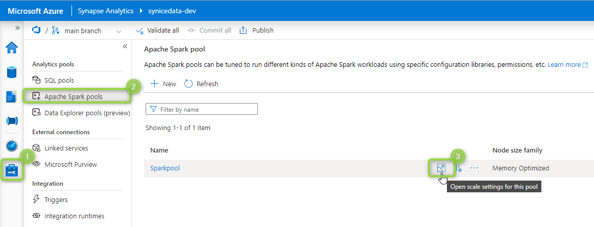Expand the left hub navigation bar

17,28
